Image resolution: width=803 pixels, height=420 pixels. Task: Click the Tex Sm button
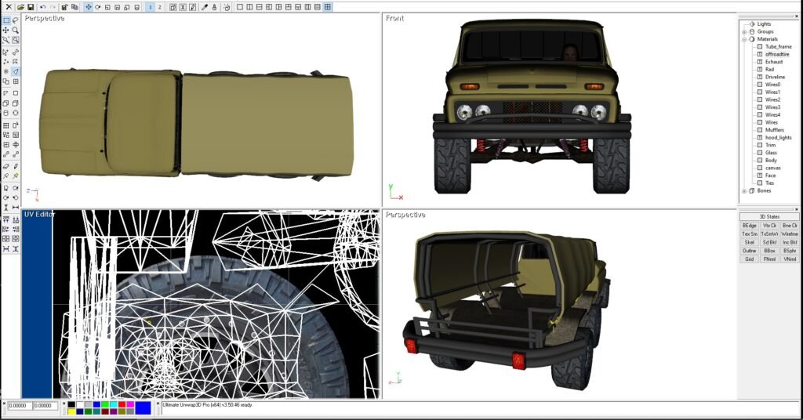(749, 234)
